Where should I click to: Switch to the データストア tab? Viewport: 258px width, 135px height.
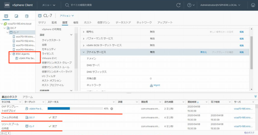click(123, 22)
